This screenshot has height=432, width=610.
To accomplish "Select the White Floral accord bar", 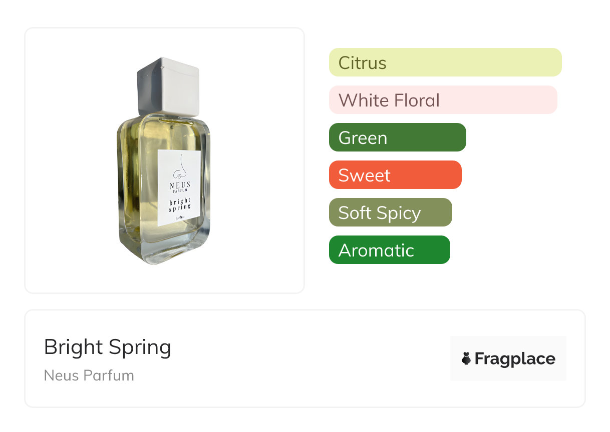I will pyautogui.click(x=443, y=100).
